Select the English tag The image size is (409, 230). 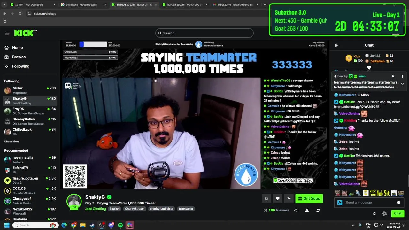point(114,209)
